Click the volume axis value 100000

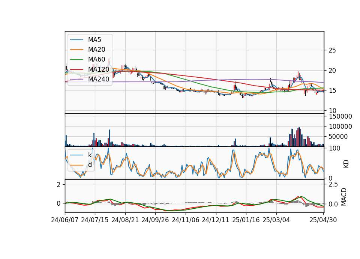pos(340,126)
